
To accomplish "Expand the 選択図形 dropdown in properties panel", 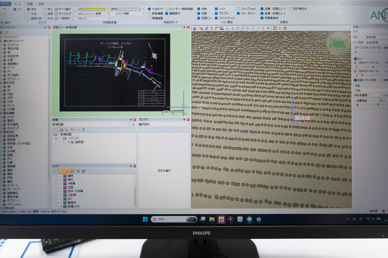I will 164,124.
